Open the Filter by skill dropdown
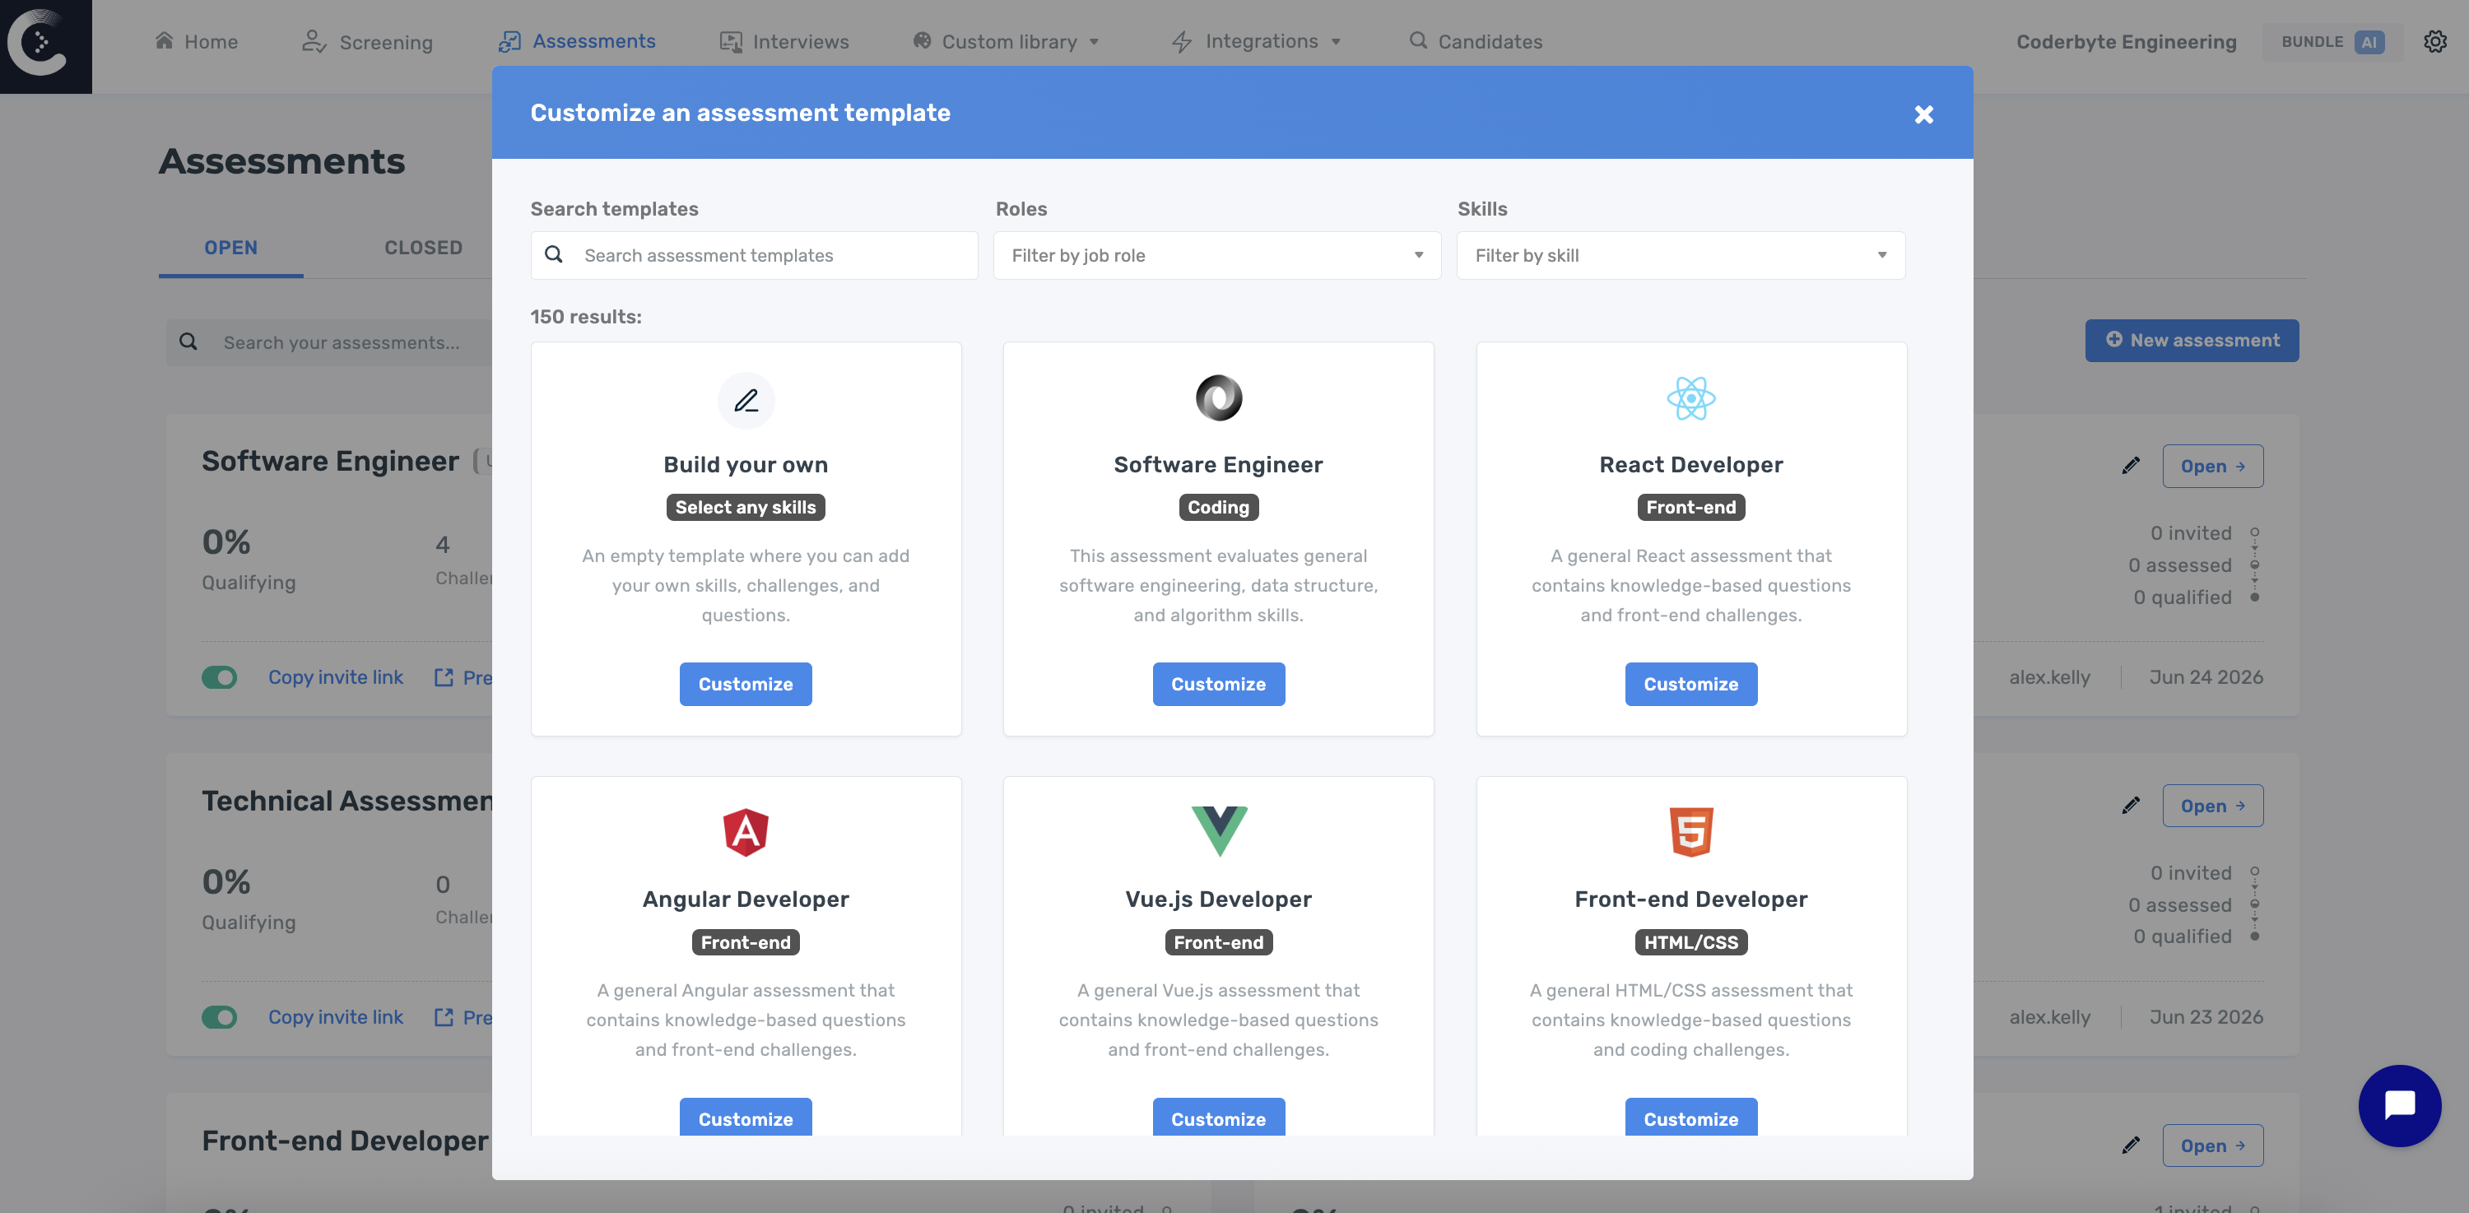This screenshot has height=1213, width=2469. click(x=1681, y=255)
